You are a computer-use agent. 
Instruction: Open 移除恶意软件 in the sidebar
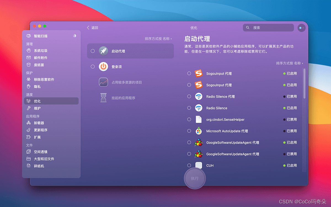51,79
